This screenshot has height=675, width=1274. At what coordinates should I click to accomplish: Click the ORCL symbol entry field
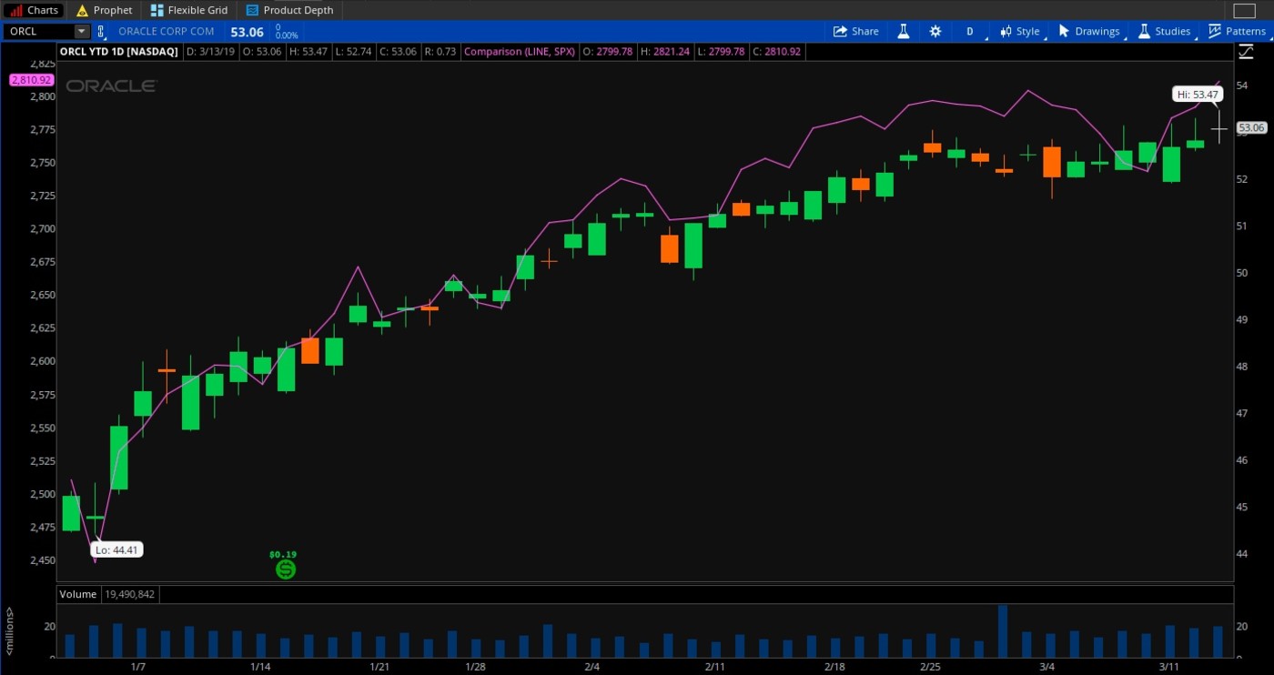point(38,32)
